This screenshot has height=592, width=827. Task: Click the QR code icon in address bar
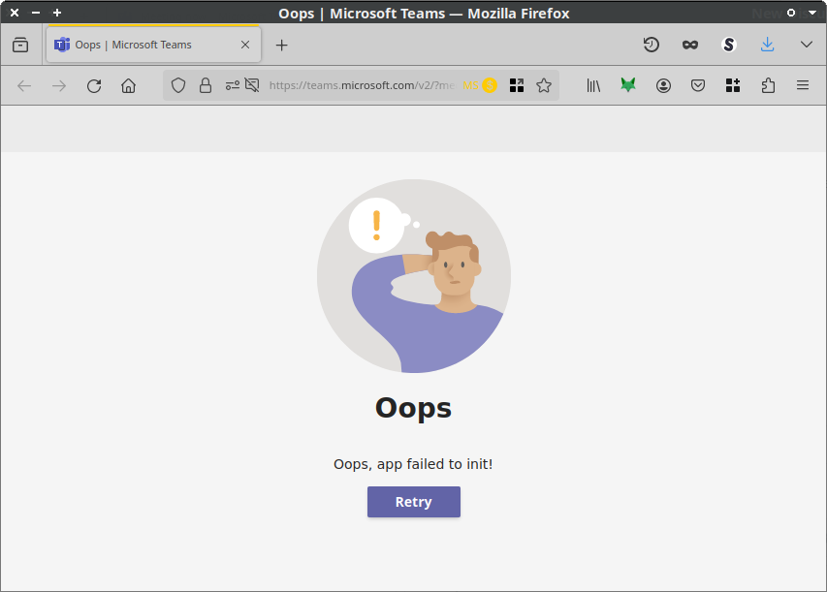tap(517, 85)
